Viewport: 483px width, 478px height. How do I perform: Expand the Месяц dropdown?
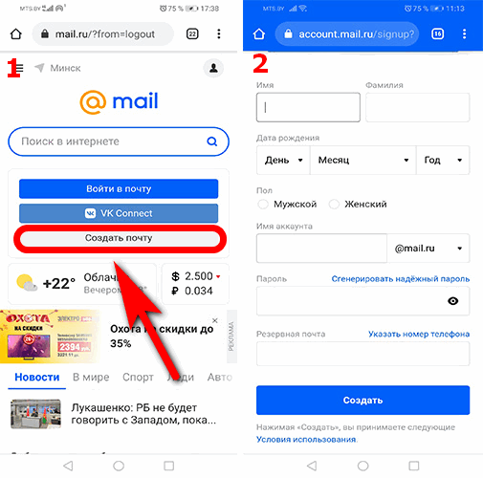pyautogui.click(x=363, y=160)
